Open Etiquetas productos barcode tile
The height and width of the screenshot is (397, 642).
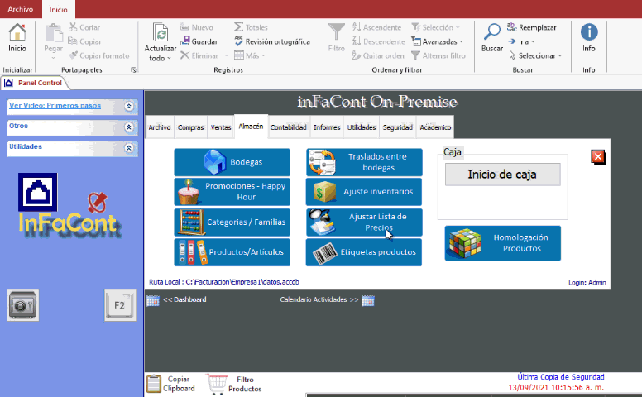pyautogui.click(x=364, y=252)
